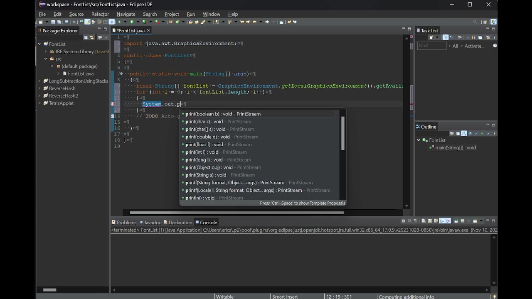Open the Outline view menu dots
Image resolution: width=532 pixels, height=299 pixels.
click(x=494, y=134)
